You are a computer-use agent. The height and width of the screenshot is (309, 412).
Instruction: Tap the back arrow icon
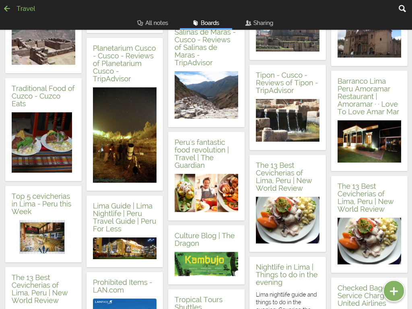click(x=7, y=8)
